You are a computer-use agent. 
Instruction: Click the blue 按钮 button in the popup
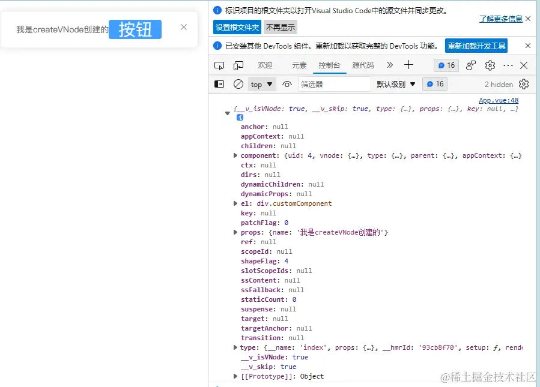pyautogui.click(x=135, y=29)
